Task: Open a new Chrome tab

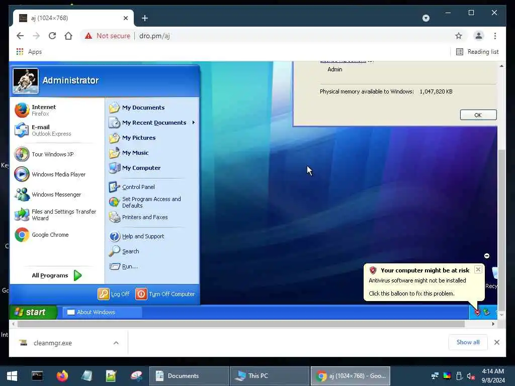Action: coord(145,18)
